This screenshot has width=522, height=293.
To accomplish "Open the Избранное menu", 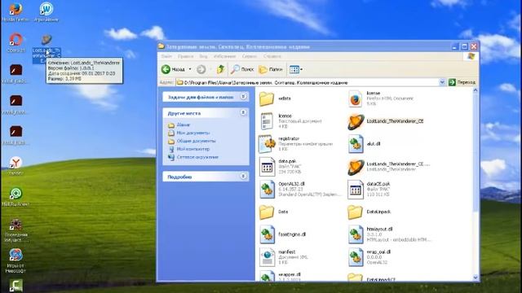I will [x=225, y=56].
